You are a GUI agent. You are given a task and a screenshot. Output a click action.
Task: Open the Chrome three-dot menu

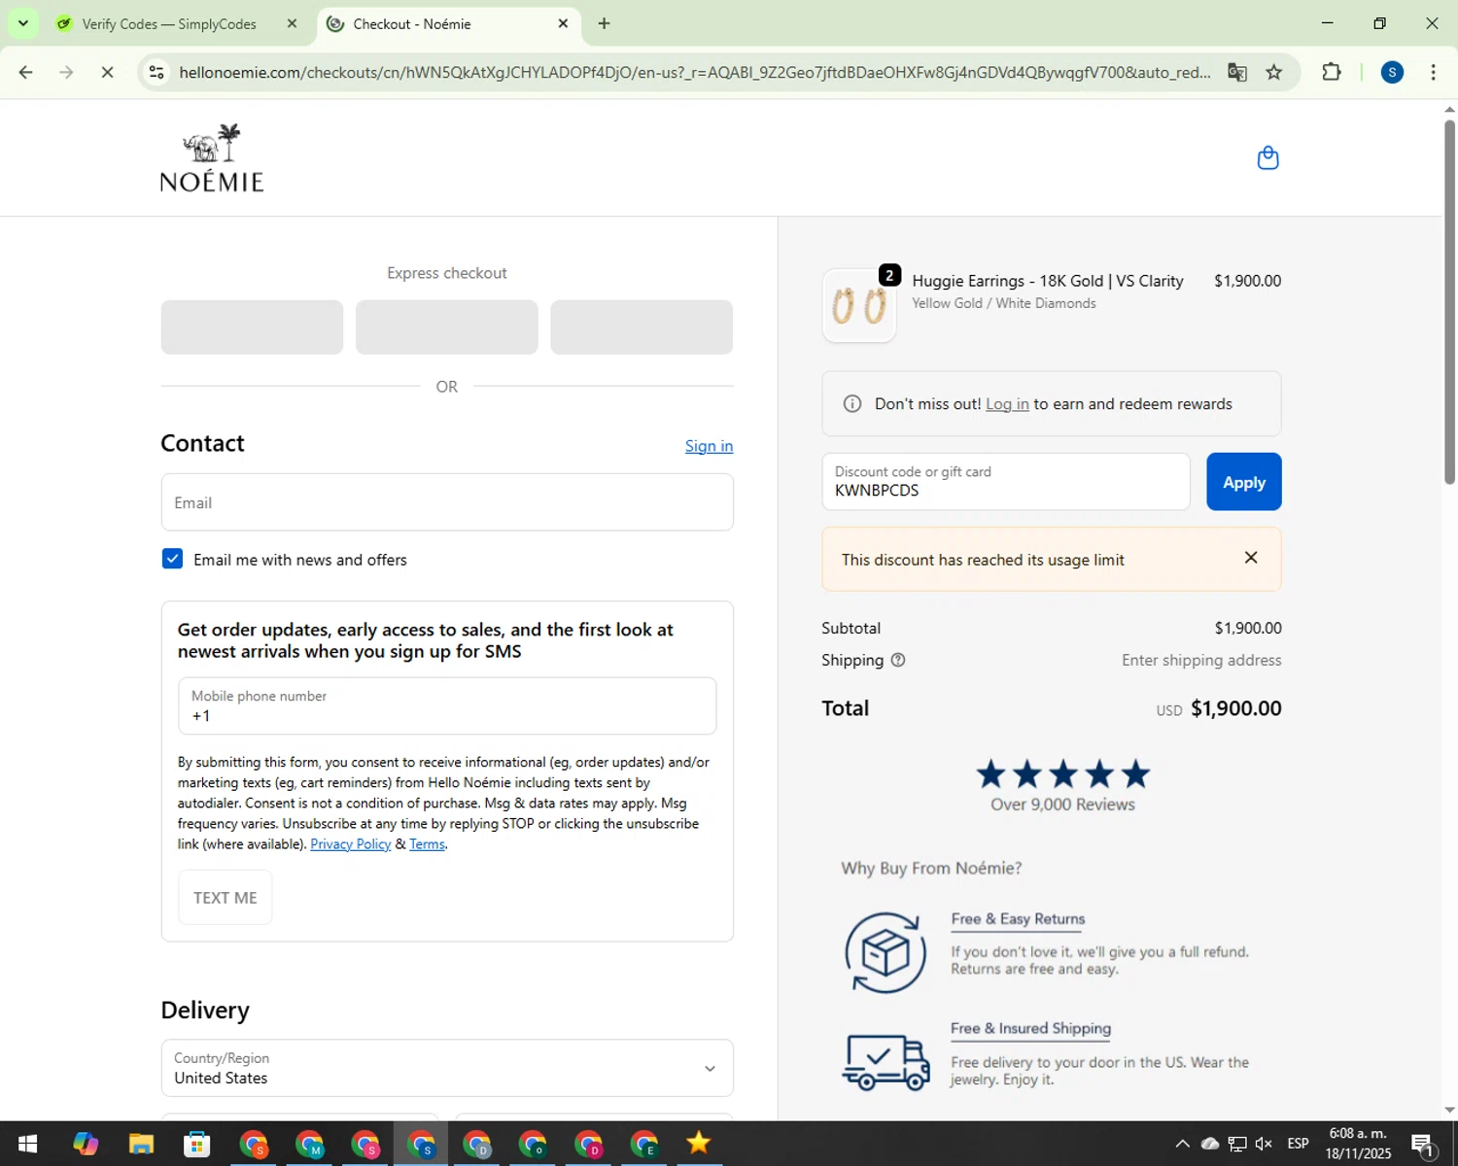pyautogui.click(x=1433, y=72)
